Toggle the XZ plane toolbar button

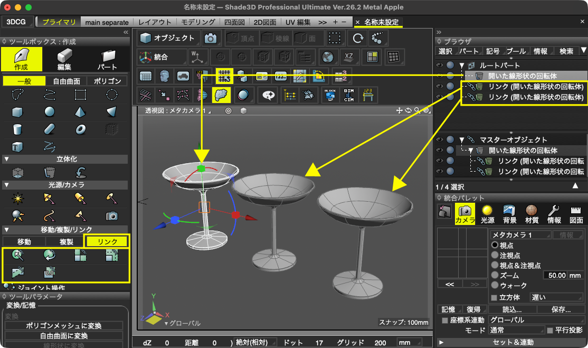pyautogui.click(x=349, y=57)
